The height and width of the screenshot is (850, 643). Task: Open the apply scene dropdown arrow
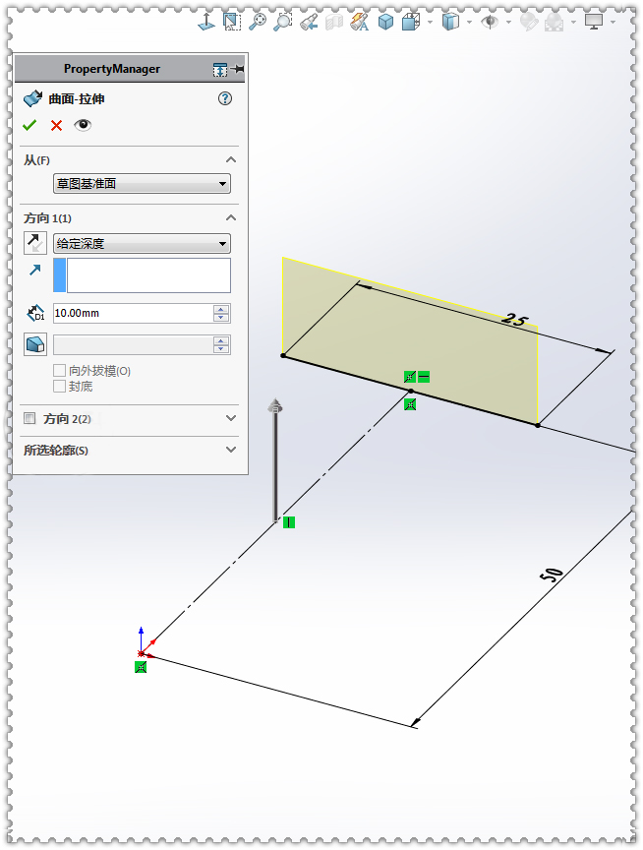click(573, 23)
